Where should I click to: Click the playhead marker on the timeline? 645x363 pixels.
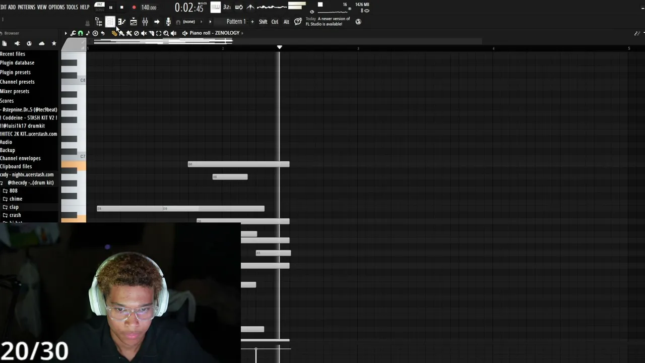280,47
